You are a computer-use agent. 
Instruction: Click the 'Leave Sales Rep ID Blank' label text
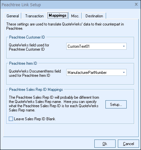35,119
